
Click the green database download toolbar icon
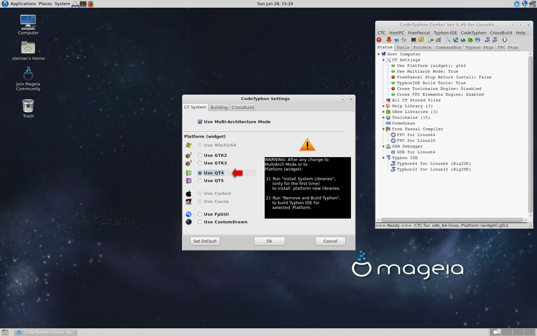[470, 40]
